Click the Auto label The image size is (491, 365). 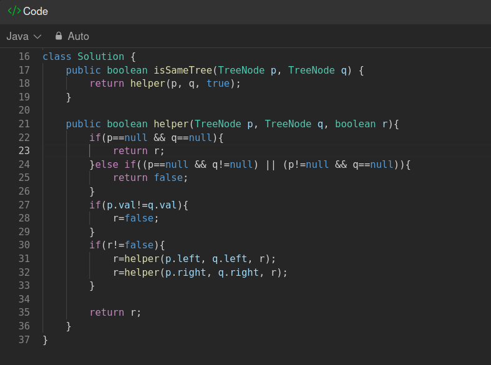(x=78, y=36)
